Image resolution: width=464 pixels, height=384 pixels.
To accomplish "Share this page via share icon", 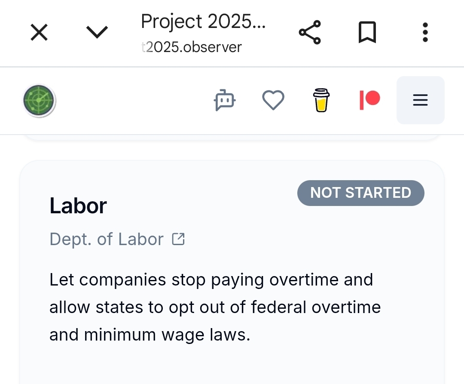I will pyautogui.click(x=310, y=32).
